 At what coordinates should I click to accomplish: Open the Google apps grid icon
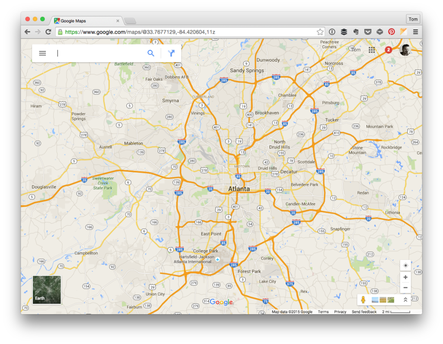click(x=372, y=50)
